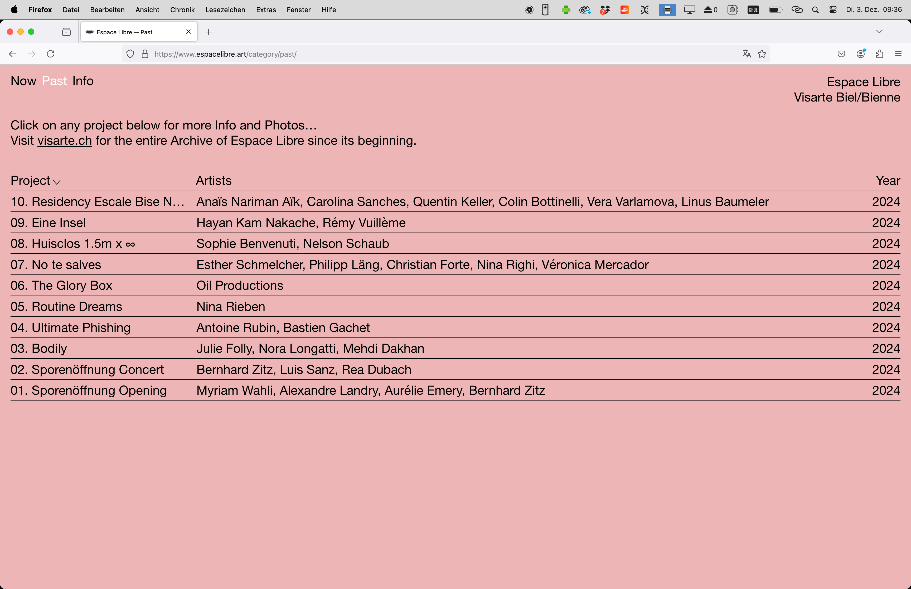Open the Firefox hamburger application menu
This screenshot has height=589, width=911.
[x=898, y=54]
